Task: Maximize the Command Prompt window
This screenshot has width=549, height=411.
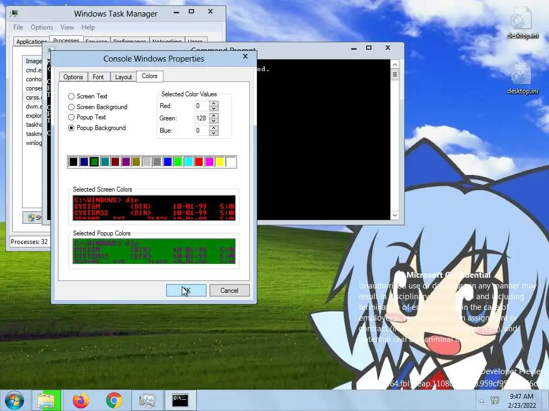Action: [x=369, y=48]
